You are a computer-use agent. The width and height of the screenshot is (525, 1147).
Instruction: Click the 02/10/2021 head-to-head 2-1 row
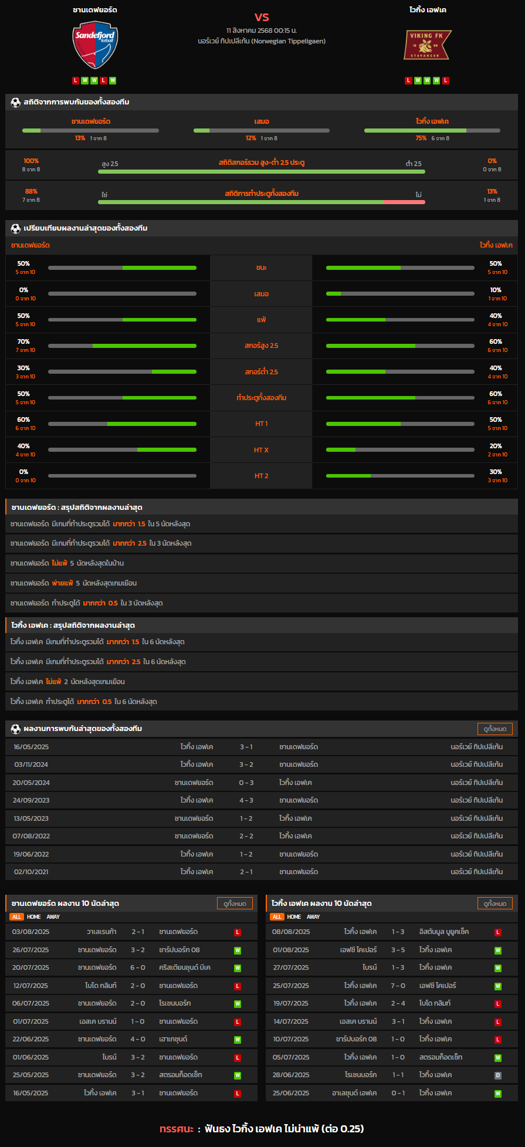(262, 872)
